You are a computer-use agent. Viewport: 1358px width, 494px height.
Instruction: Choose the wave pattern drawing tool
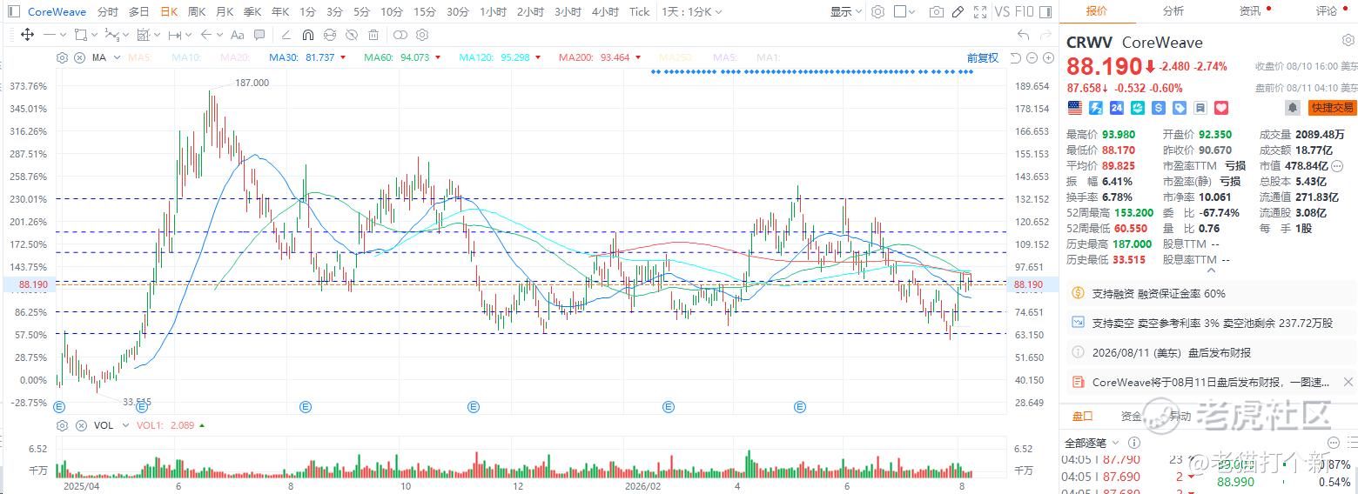[x=111, y=35]
